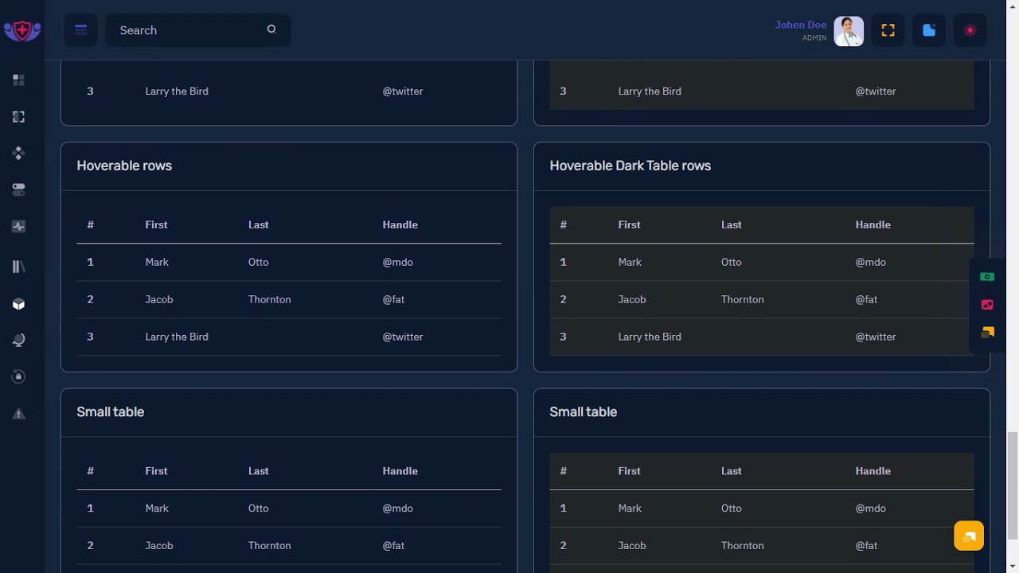This screenshot has height=573, width=1019.
Task: Click "Thornton" in Hoverable Dark Table rows
Action: pos(742,299)
